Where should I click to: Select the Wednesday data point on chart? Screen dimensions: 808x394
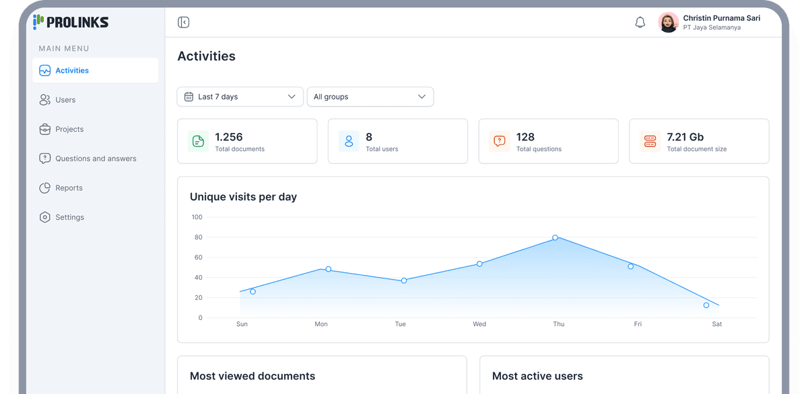tap(479, 264)
